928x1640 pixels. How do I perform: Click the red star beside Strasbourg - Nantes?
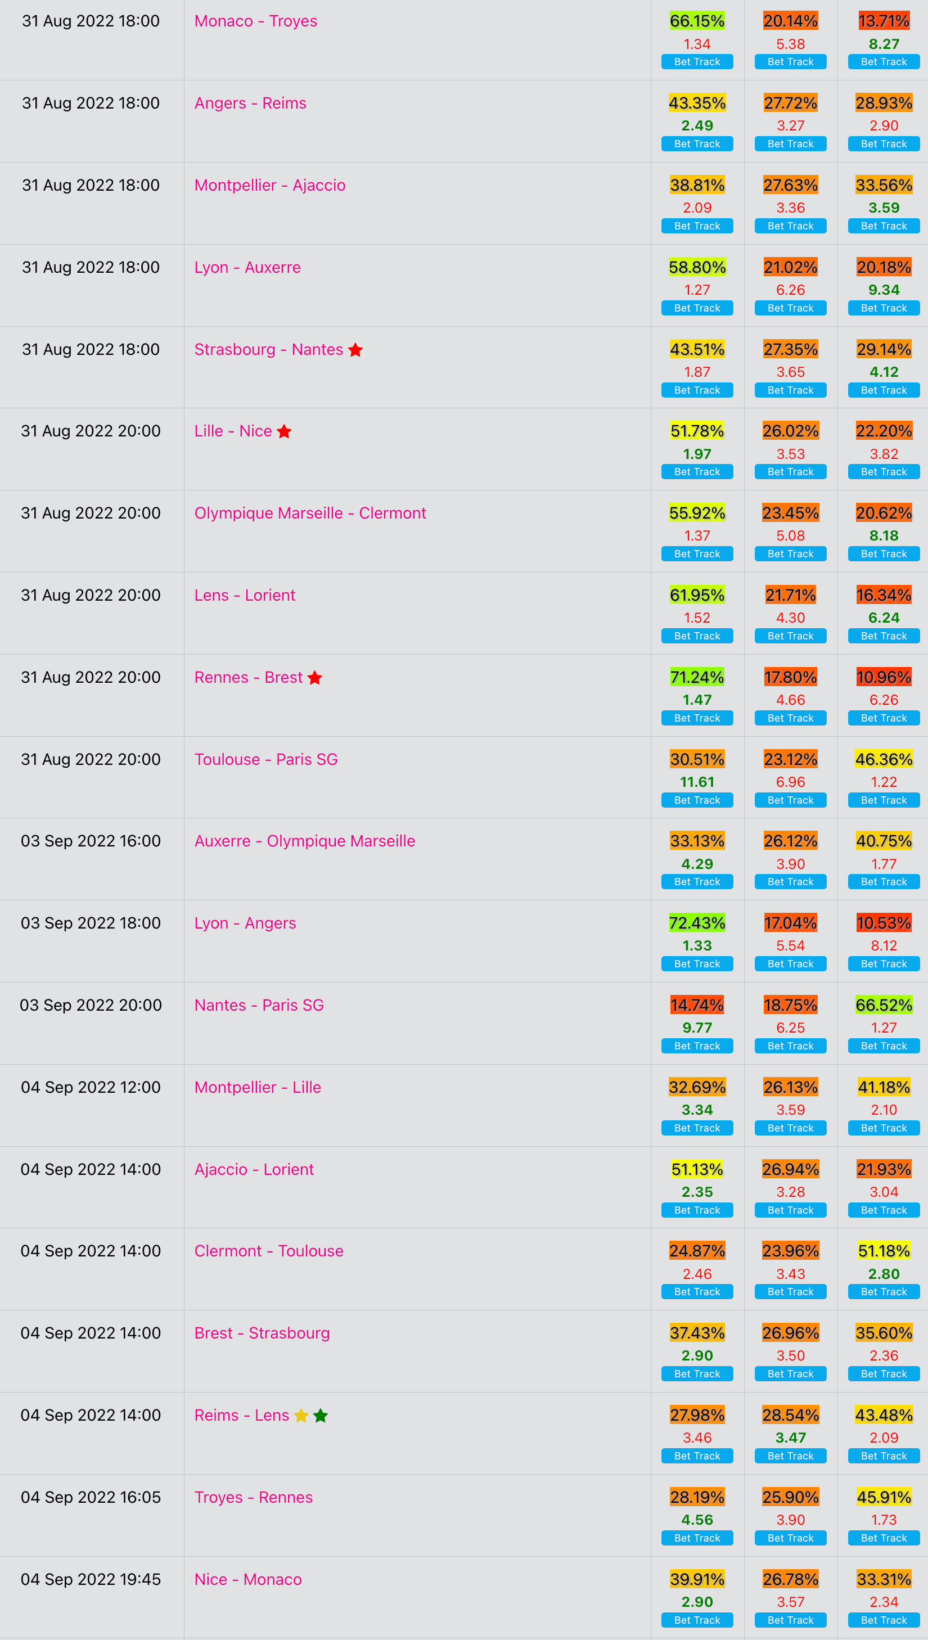tap(355, 350)
